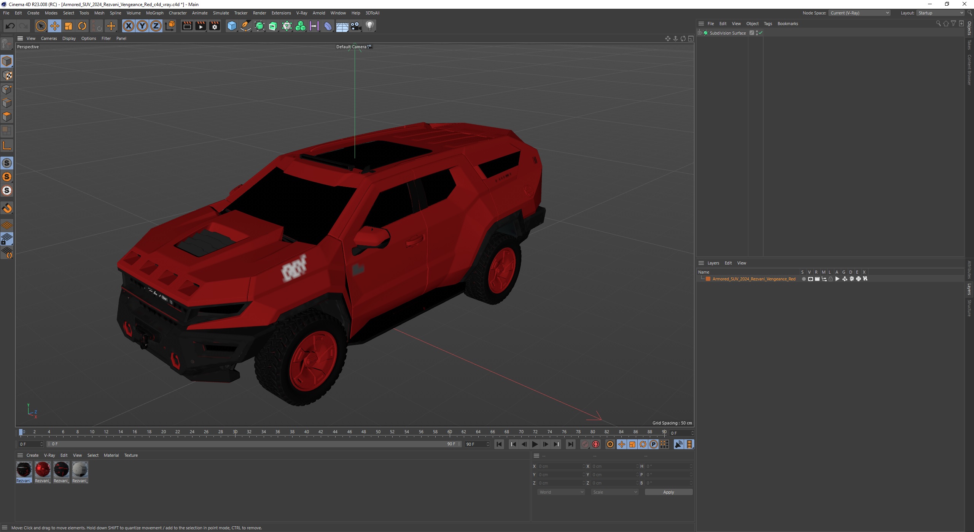Viewport: 974px width, 532px height.
Task: Add a Camera object
Action: pyautogui.click(x=356, y=26)
